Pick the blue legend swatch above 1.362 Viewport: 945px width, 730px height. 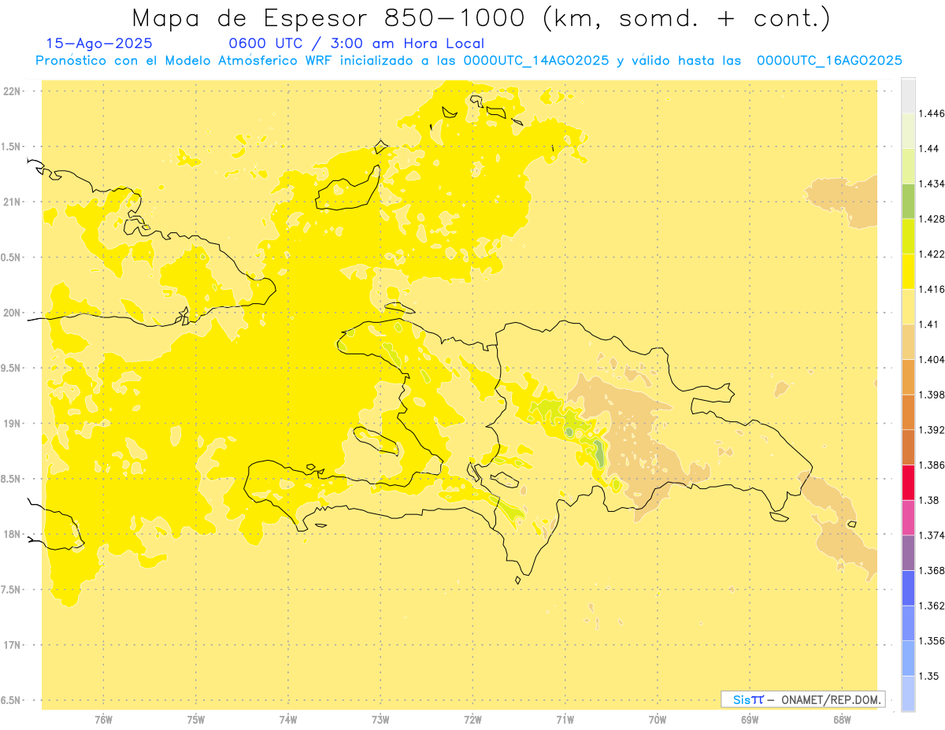(x=908, y=588)
